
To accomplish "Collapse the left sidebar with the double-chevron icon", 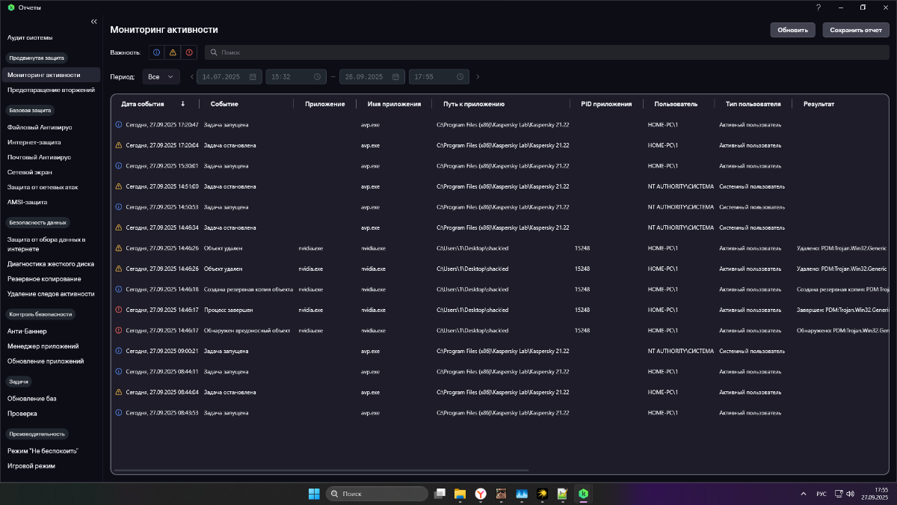I will (x=93, y=22).
